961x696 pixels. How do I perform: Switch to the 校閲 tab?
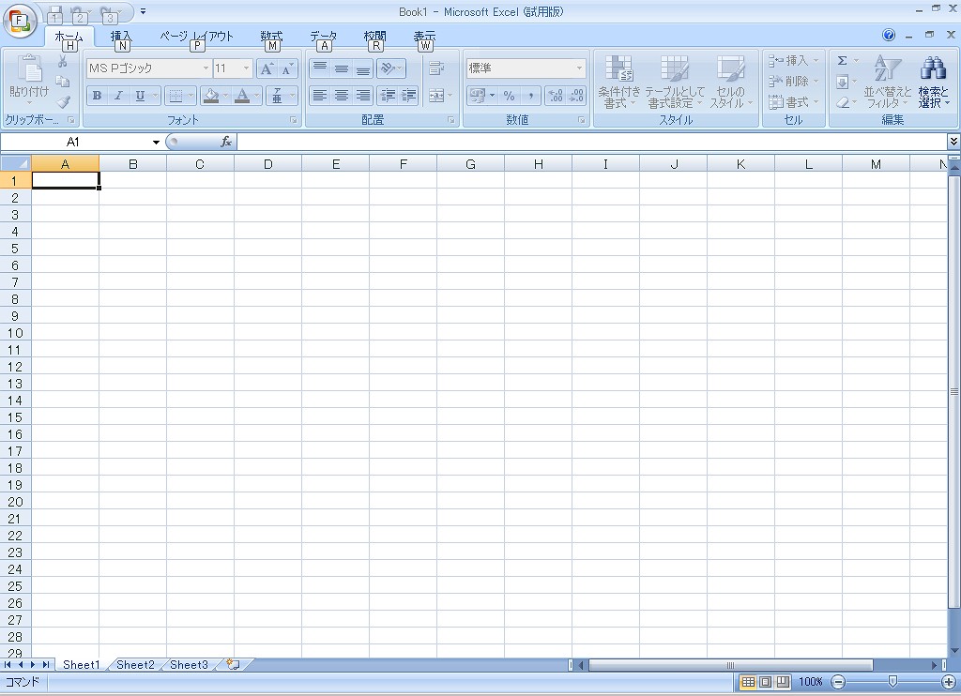click(x=375, y=37)
